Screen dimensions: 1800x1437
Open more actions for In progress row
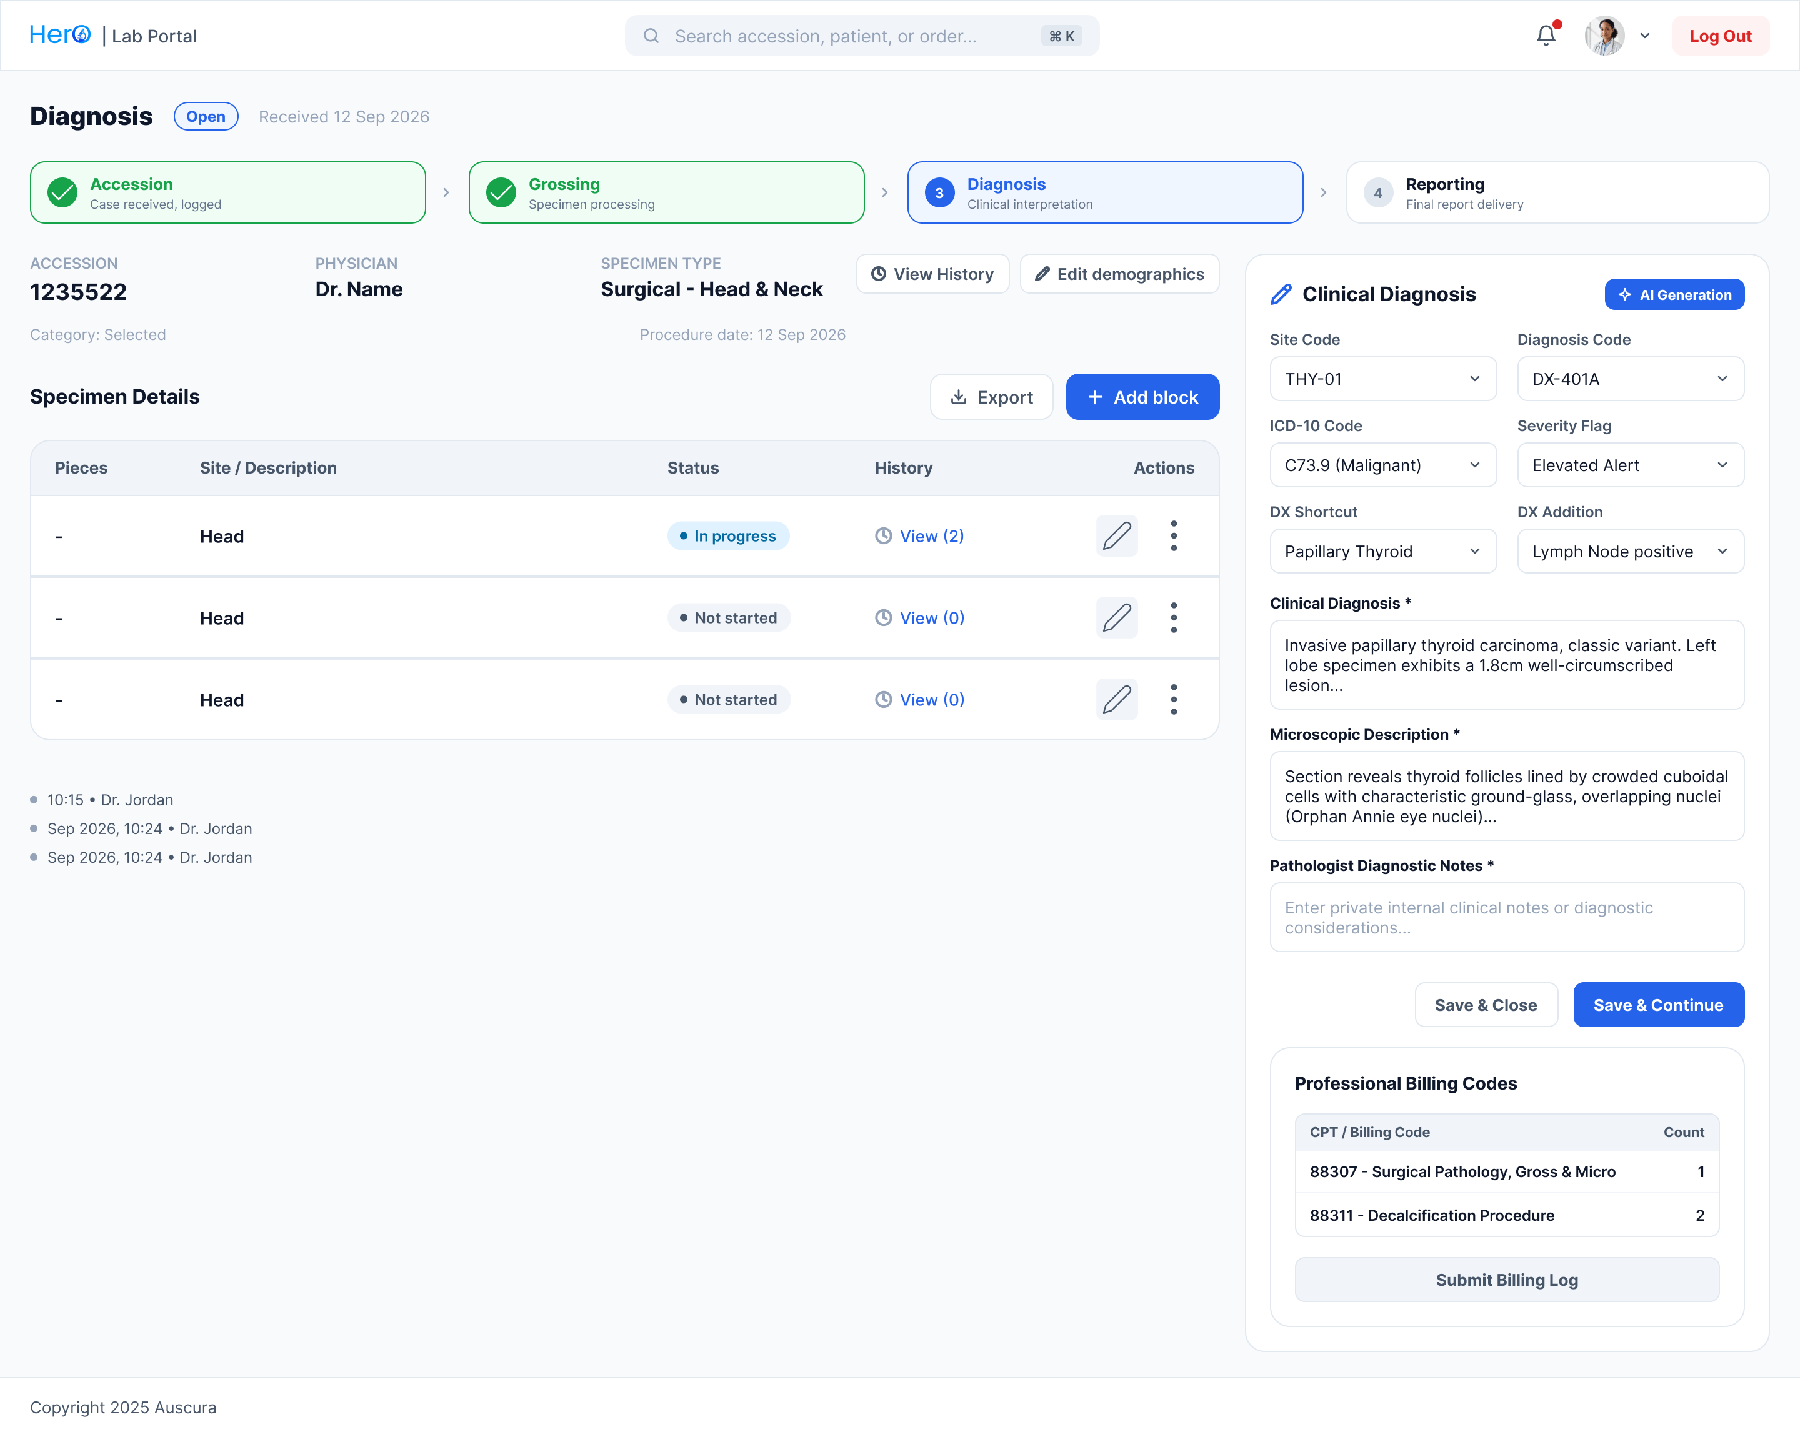pyautogui.click(x=1173, y=535)
